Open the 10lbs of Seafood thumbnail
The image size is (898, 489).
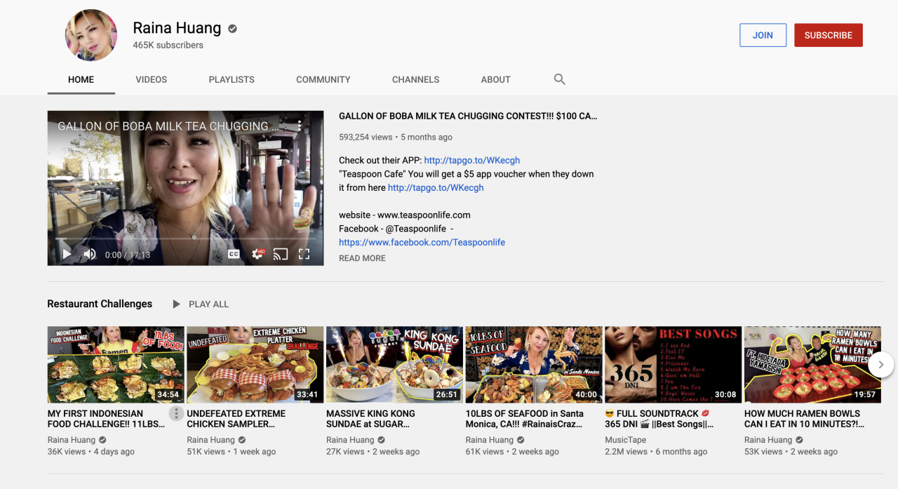(534, 364)
